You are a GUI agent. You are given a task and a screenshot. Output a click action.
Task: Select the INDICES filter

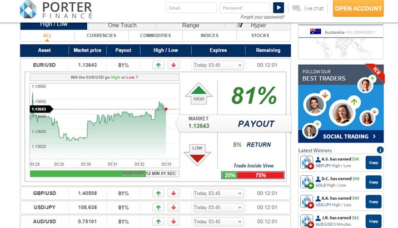click(210, 36)
